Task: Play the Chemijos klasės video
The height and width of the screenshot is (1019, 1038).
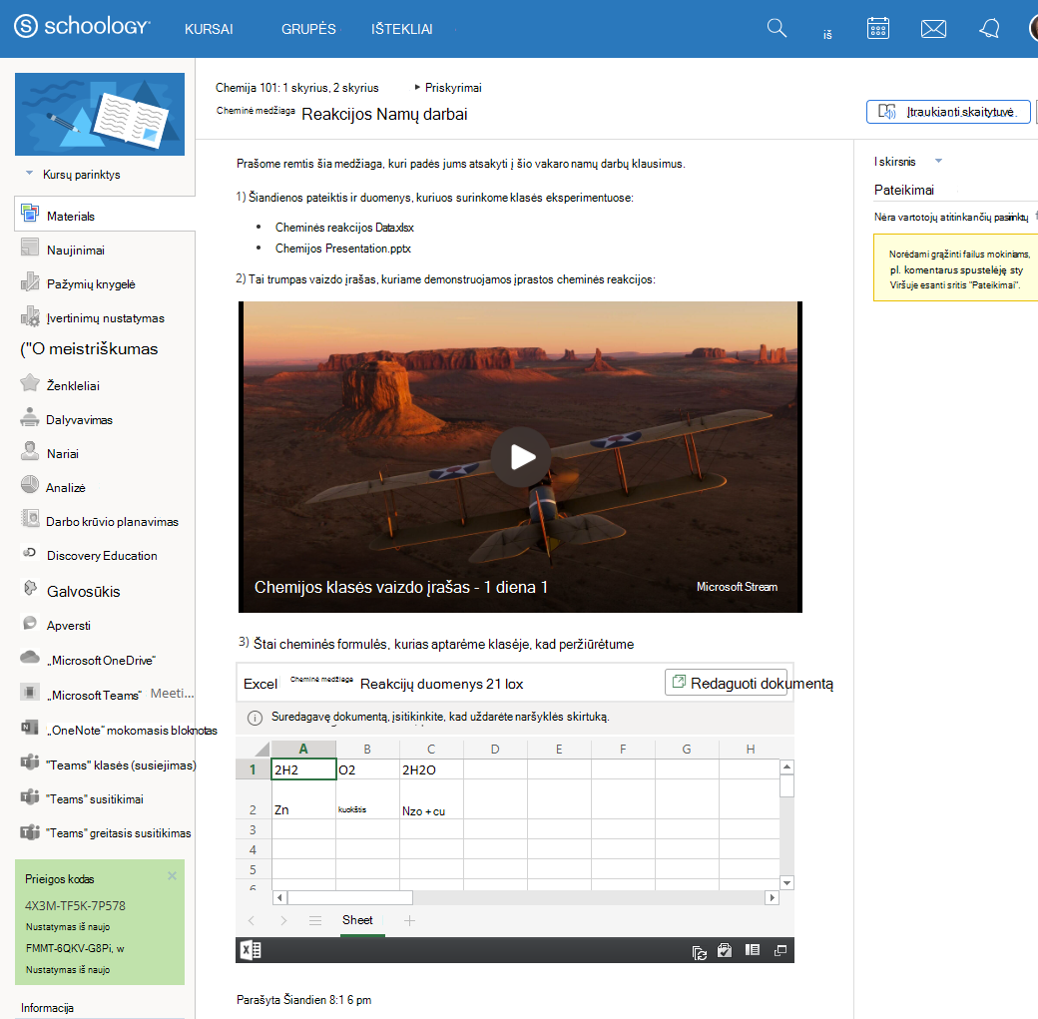Action: (x=521, y=457)
